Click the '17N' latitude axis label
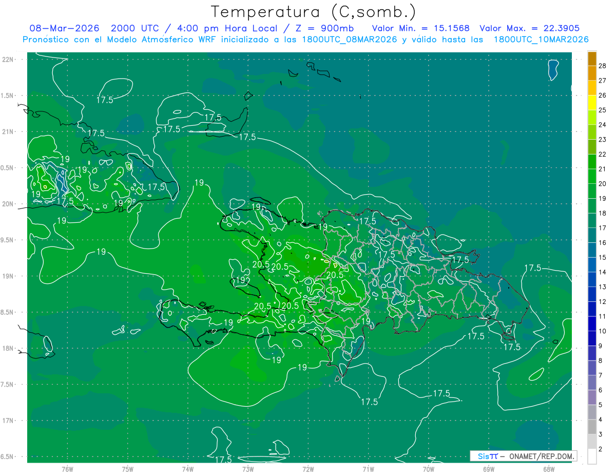 point(8,421)
